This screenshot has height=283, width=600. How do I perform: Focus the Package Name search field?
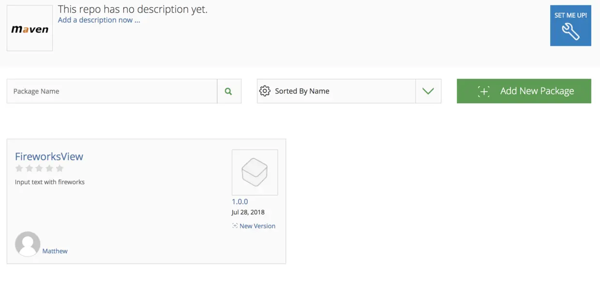(x=112, y=91)
